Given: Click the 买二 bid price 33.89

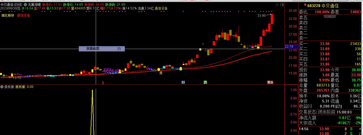Looking at the screenshot, I should click(324, 49).
